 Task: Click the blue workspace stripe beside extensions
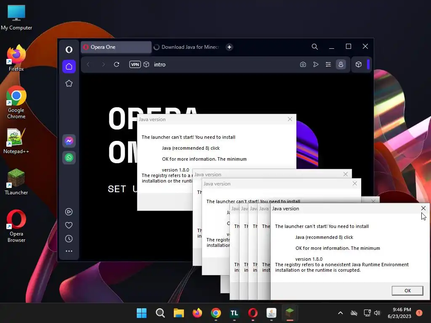(x=368, y=64)
